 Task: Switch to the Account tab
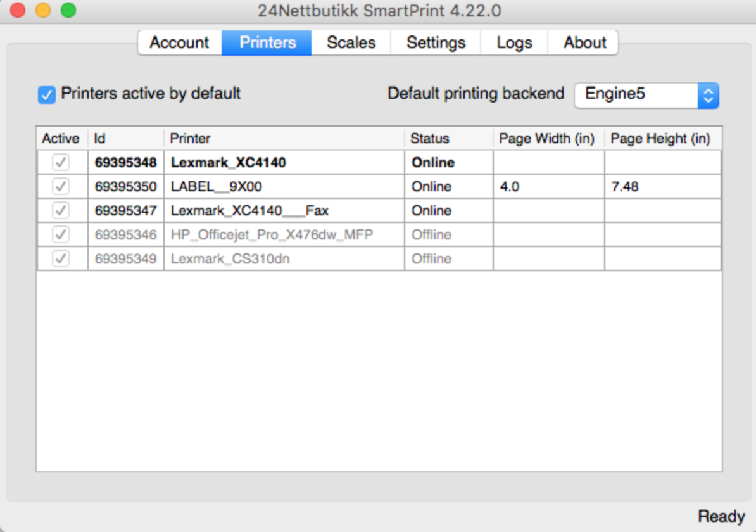179,42
